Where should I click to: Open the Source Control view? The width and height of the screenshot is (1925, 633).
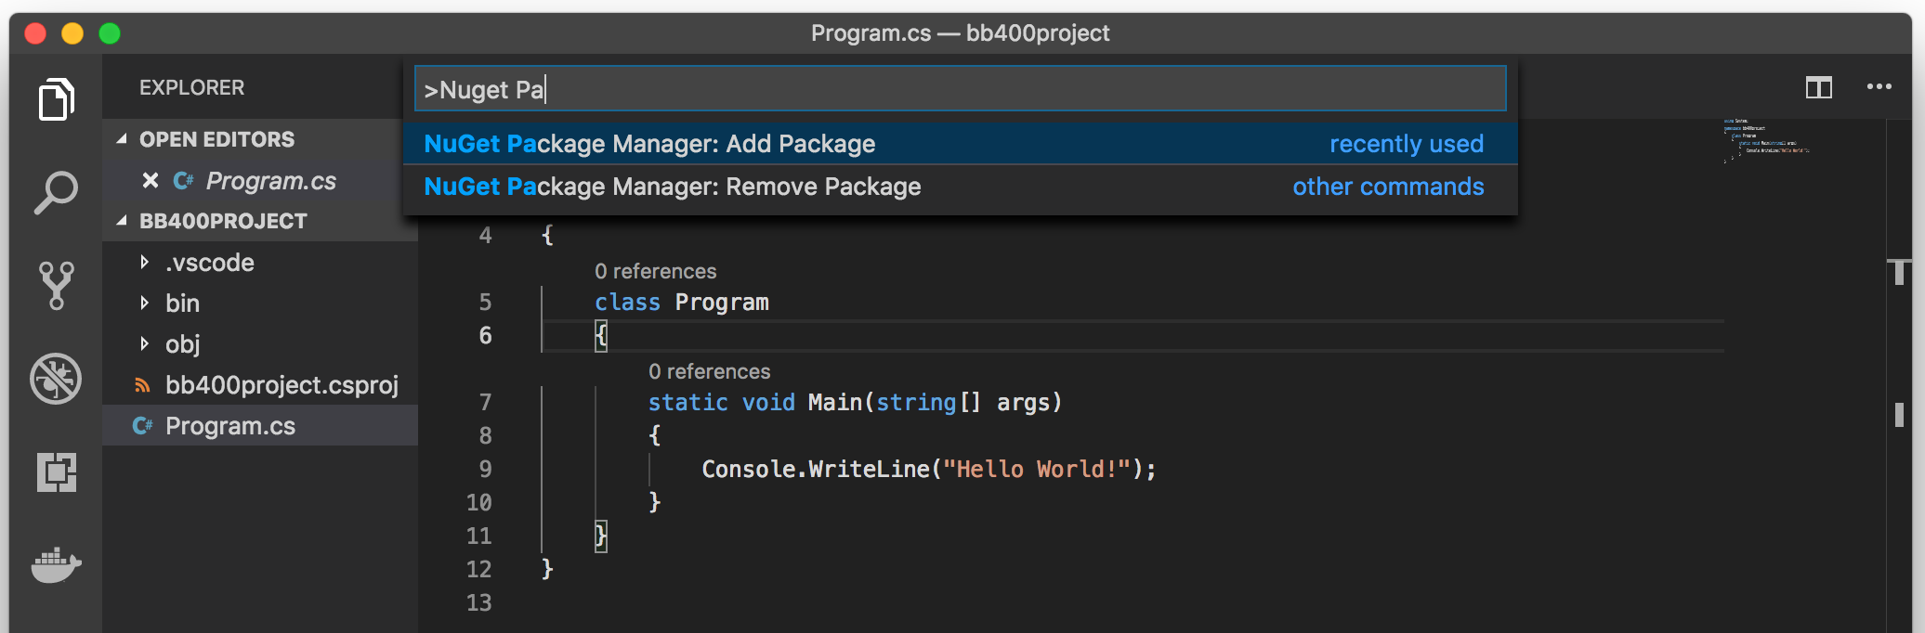(55, 285)
